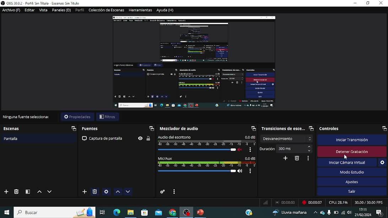Remove selected source with Fuentes trash icon

click(95, 192)
